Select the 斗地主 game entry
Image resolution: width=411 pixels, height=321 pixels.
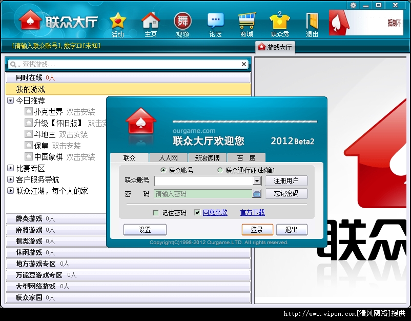coord(45,134)
